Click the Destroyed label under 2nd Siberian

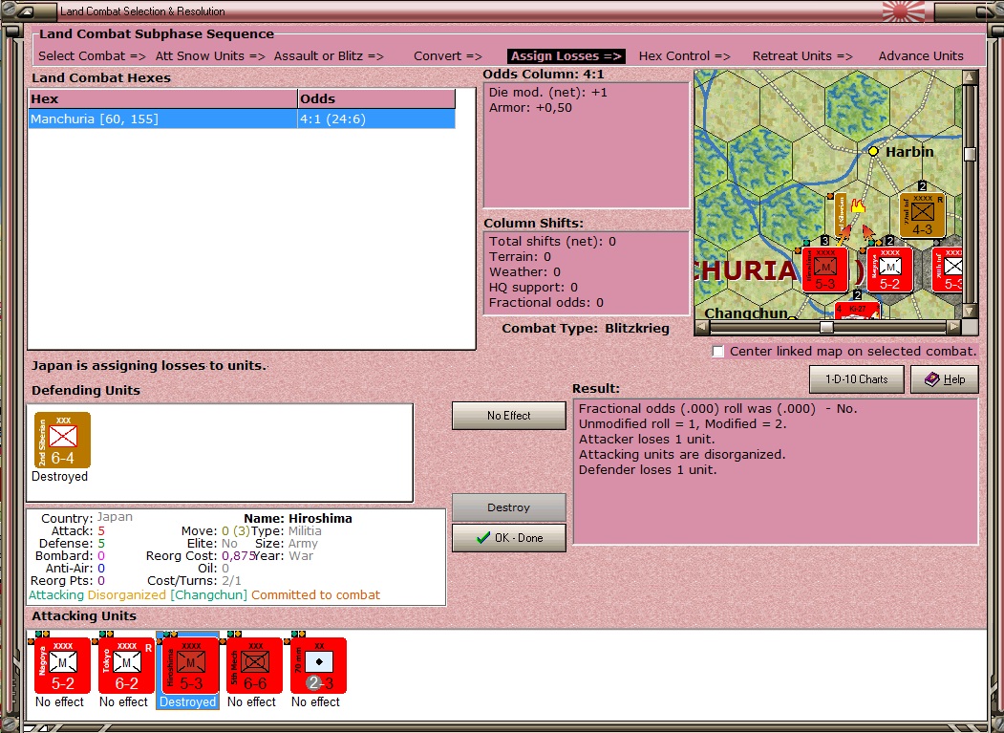pos(59,477)
